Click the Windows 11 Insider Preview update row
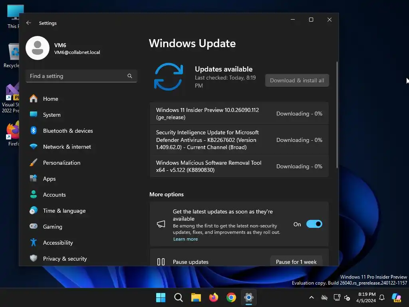Viewport: 409px width, 307px height. [239, 114]
